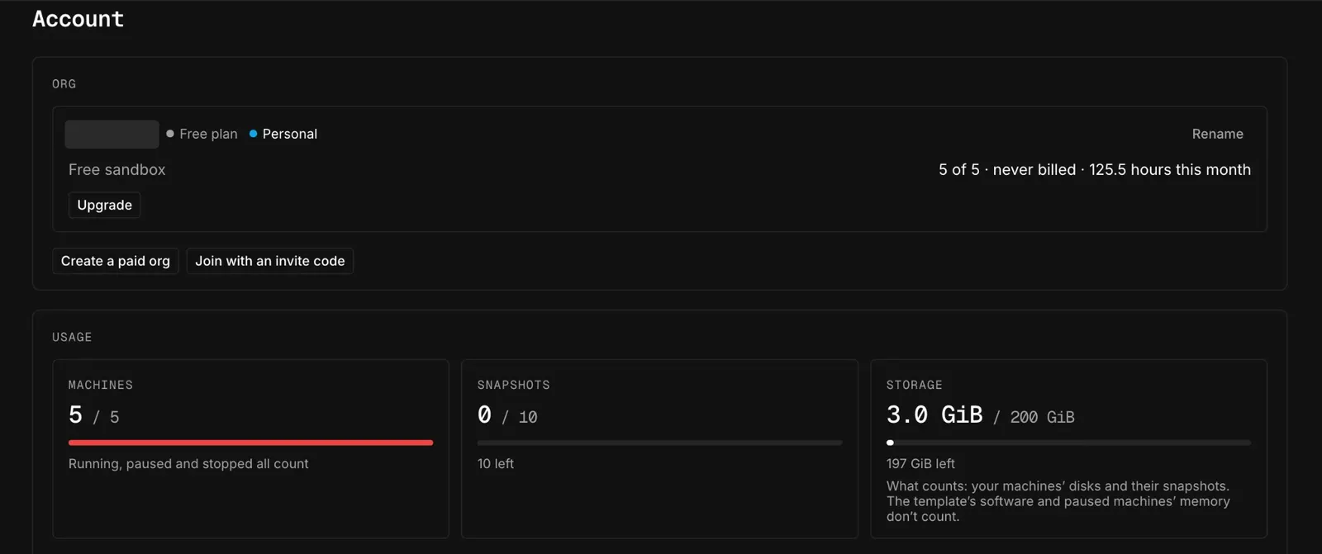1322x554 pixels.
Task: Click Running, paused and stopped all count
Action: click(x=188, y=464)
